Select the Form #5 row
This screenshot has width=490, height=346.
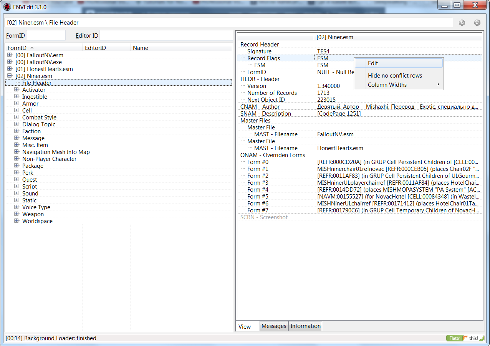[x=359, y=196]
